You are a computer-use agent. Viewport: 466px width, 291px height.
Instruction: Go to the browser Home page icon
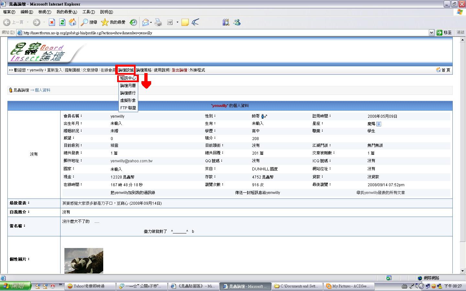coord(73,22)
